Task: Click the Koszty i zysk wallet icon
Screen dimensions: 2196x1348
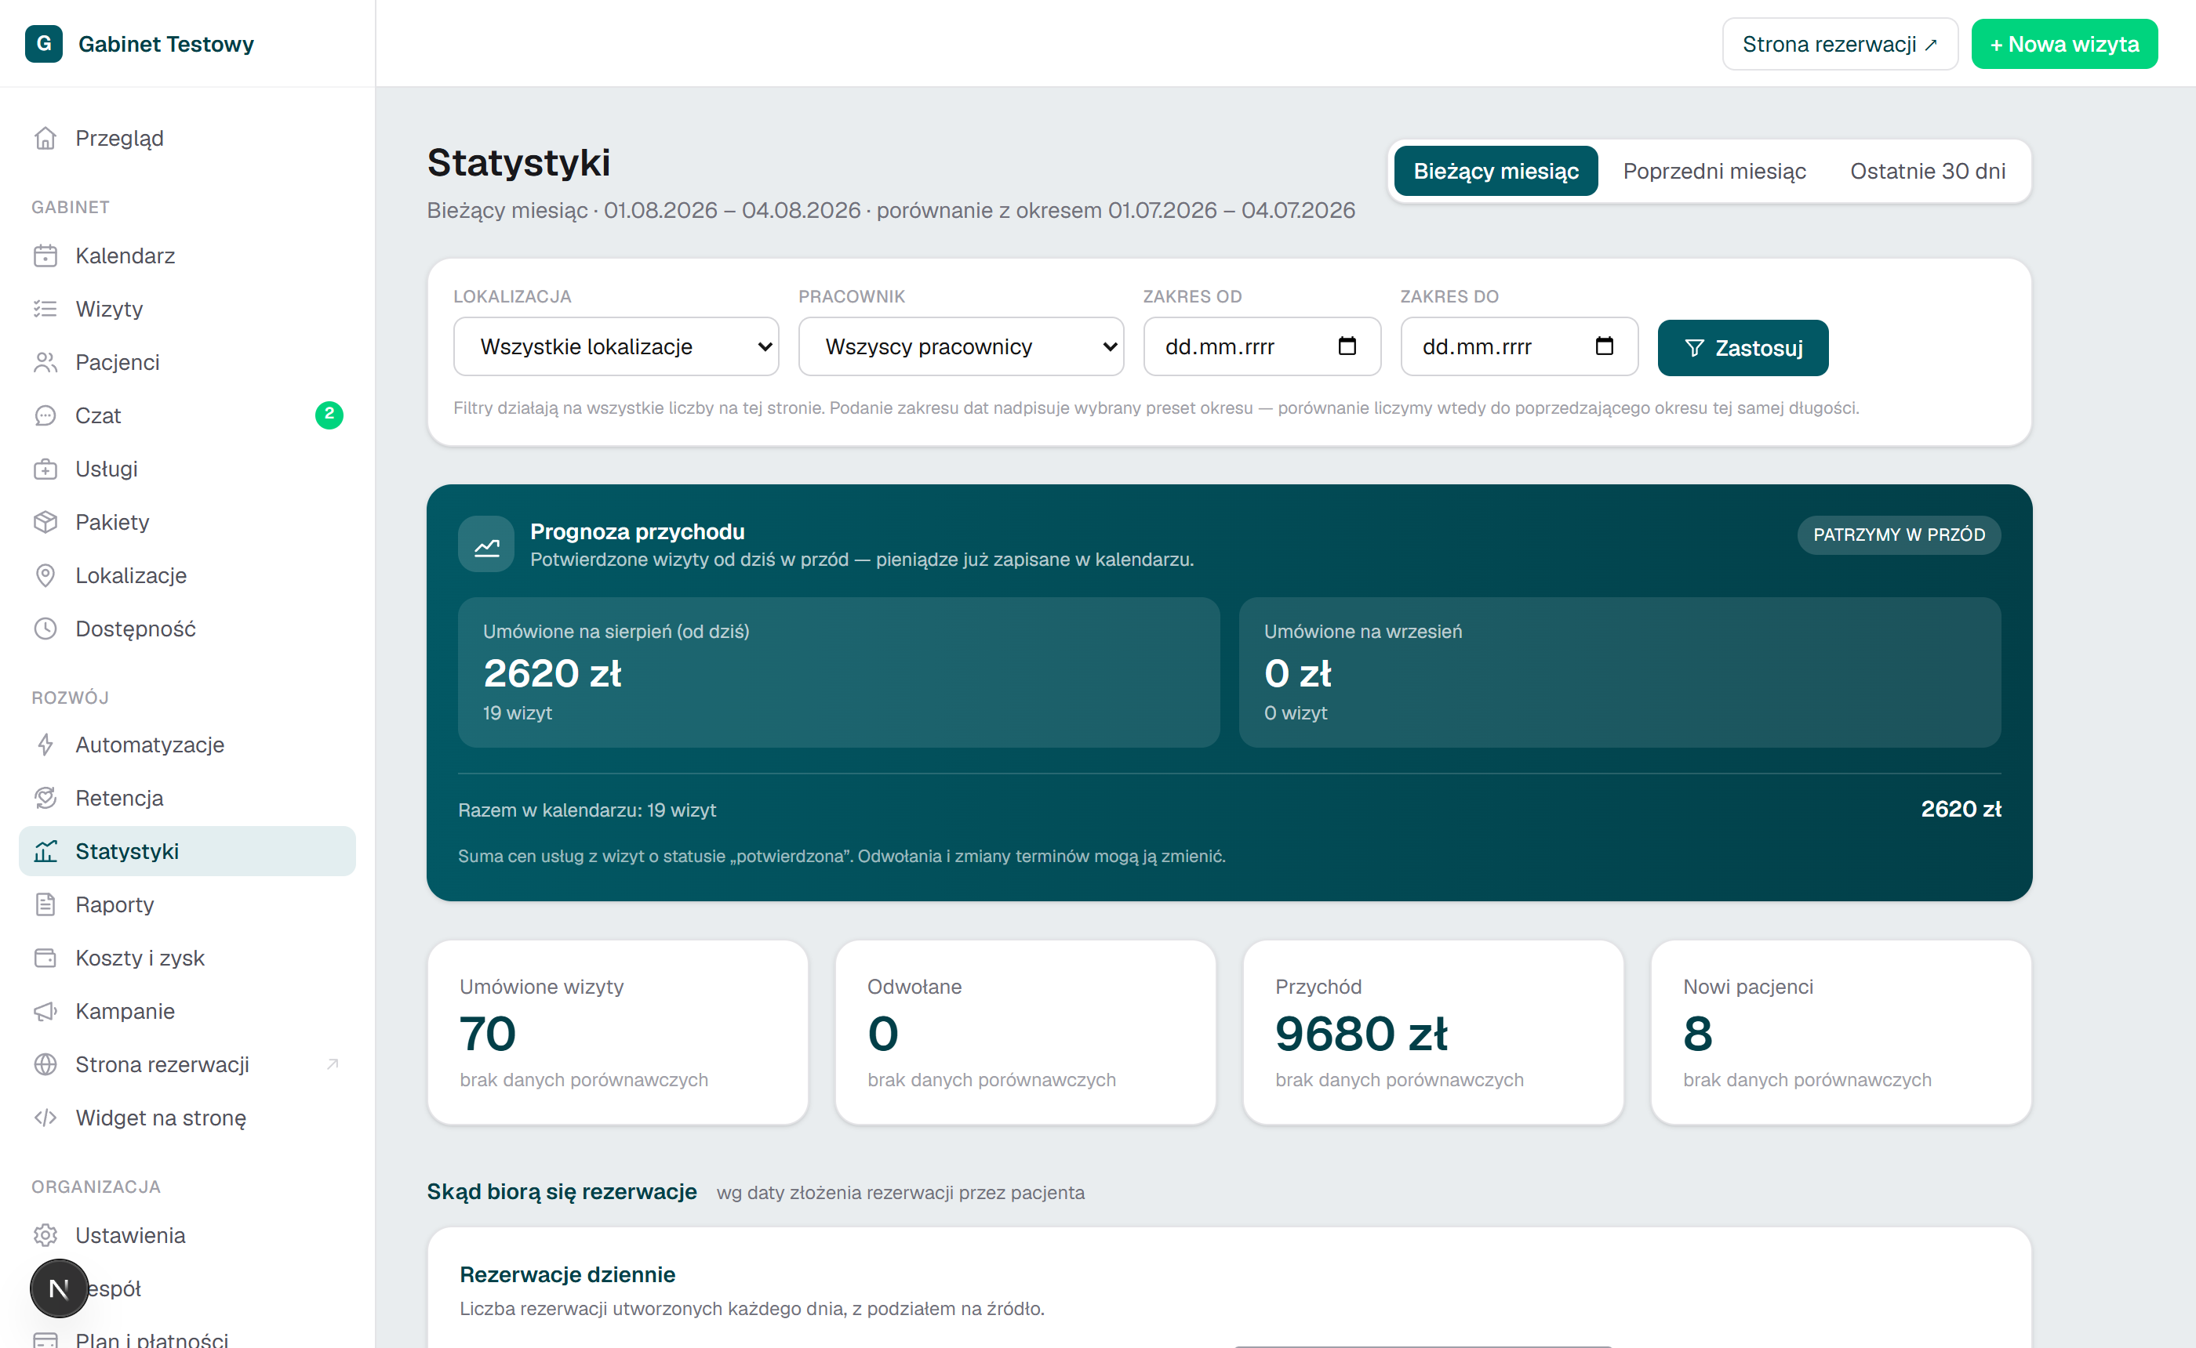Action: [45, 958]
